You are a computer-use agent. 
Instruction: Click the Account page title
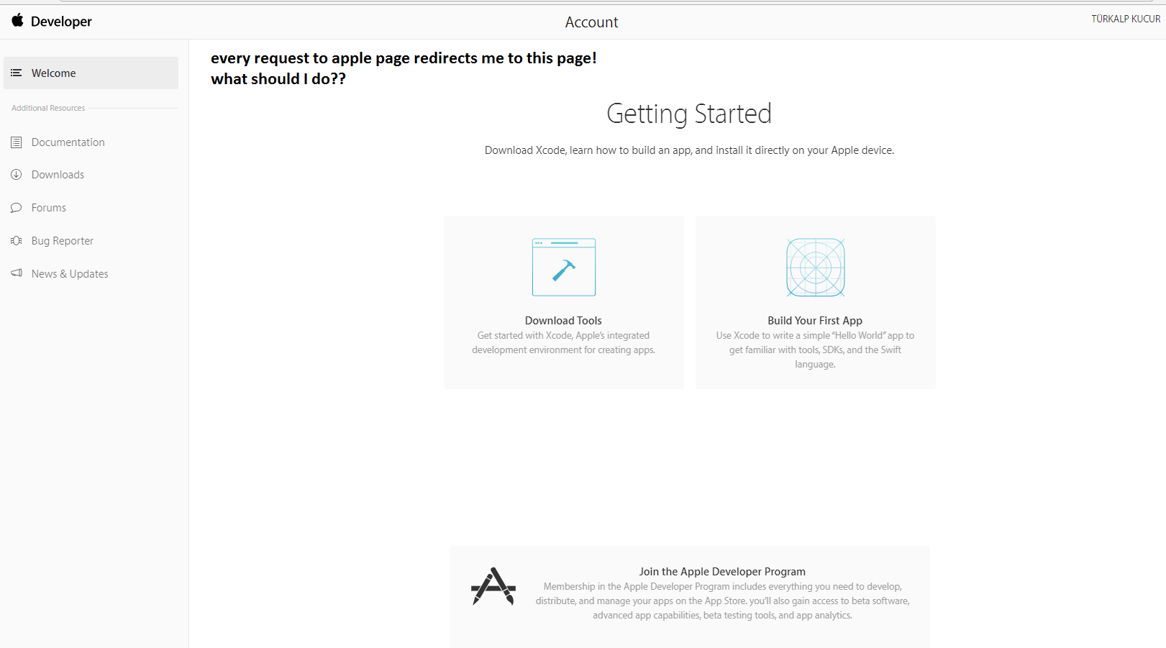[591, 22]
